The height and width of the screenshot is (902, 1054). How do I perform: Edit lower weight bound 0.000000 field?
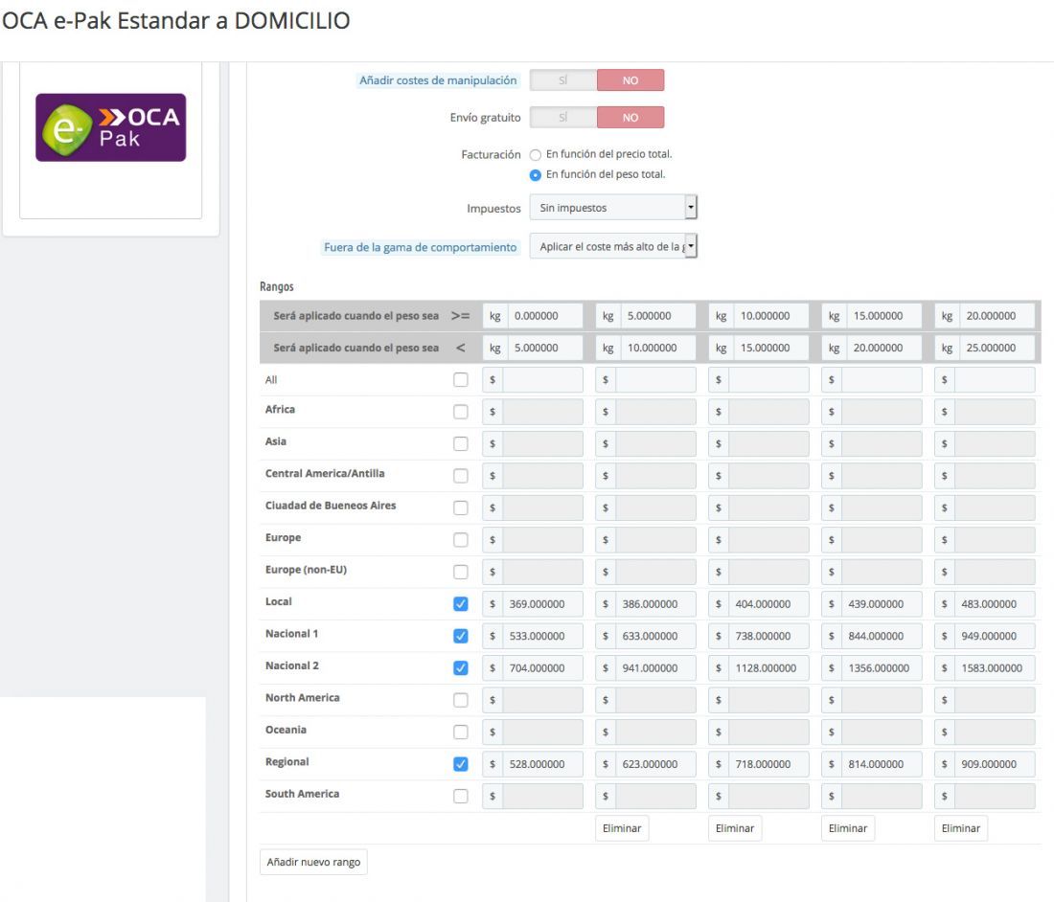pos(544,316)
